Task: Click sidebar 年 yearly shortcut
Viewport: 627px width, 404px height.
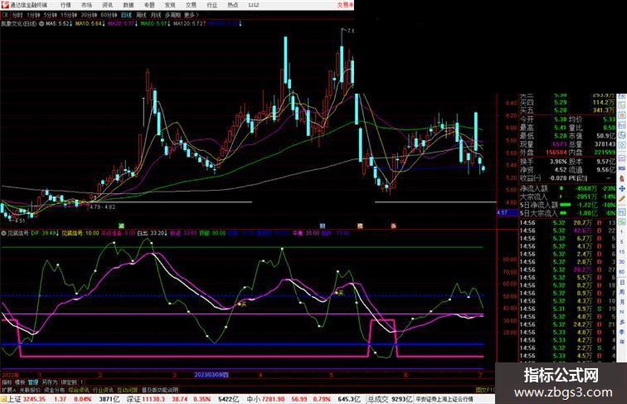Action: 622,342
